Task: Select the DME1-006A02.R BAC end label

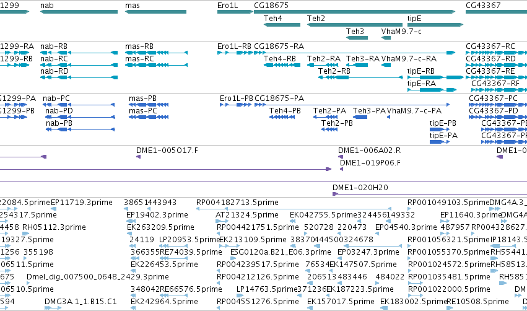Action: [369, 151]
